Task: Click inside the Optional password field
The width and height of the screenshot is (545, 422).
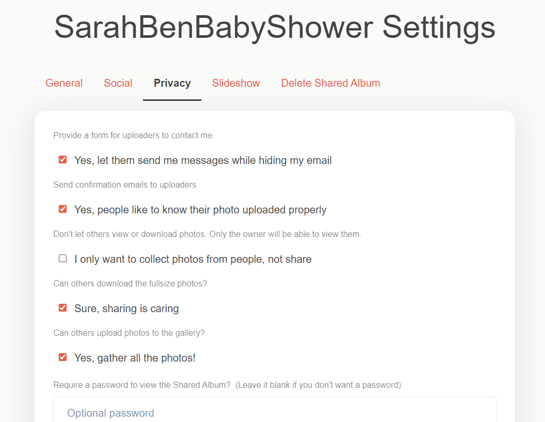Action: pyautogui.click(x=275, y=412)
